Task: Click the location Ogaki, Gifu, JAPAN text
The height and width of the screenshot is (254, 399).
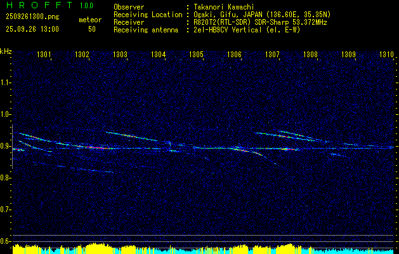Action: tap(262, 15)
